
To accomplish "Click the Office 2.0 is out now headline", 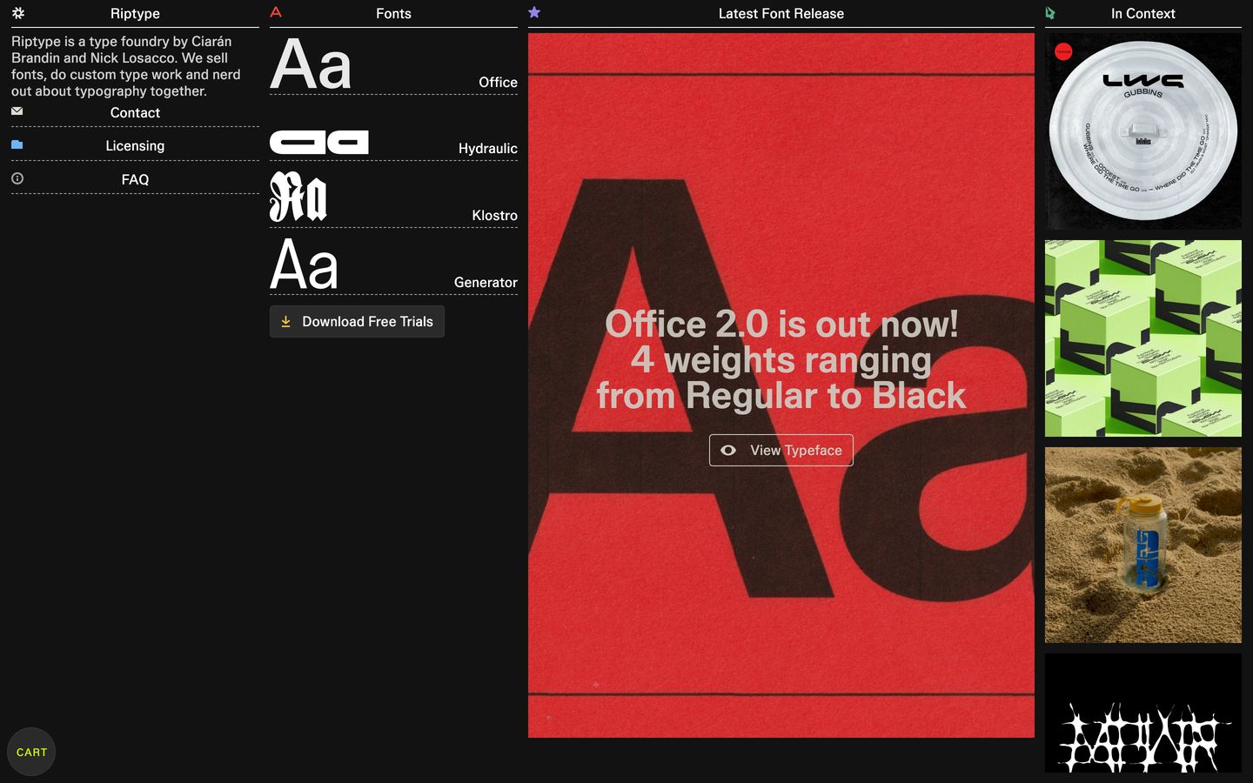I will pyautogui.click(x=781, y=360).
